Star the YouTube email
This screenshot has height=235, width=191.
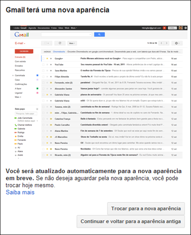tap(47, 65)
